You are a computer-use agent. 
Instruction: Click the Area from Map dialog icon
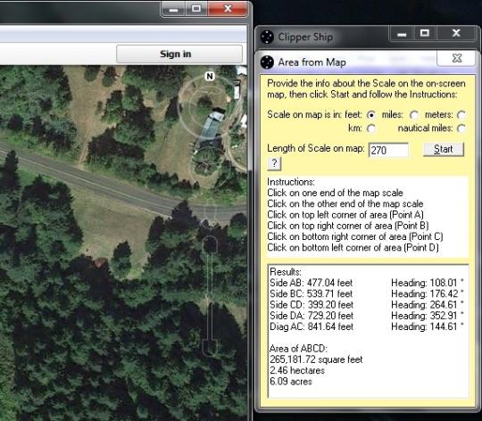267,62
